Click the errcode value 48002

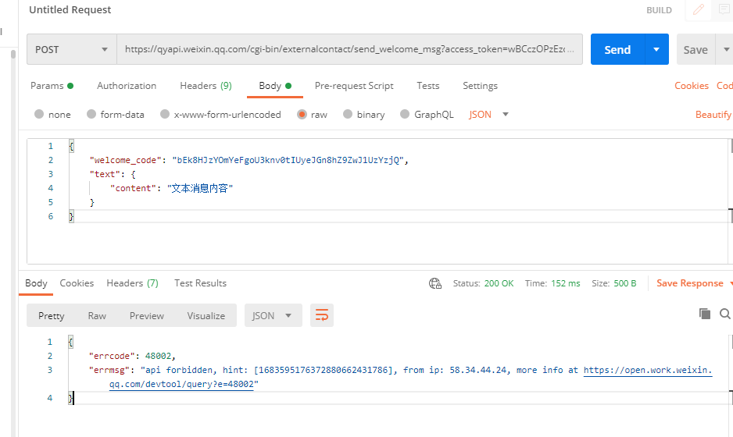tap(159, 356)
